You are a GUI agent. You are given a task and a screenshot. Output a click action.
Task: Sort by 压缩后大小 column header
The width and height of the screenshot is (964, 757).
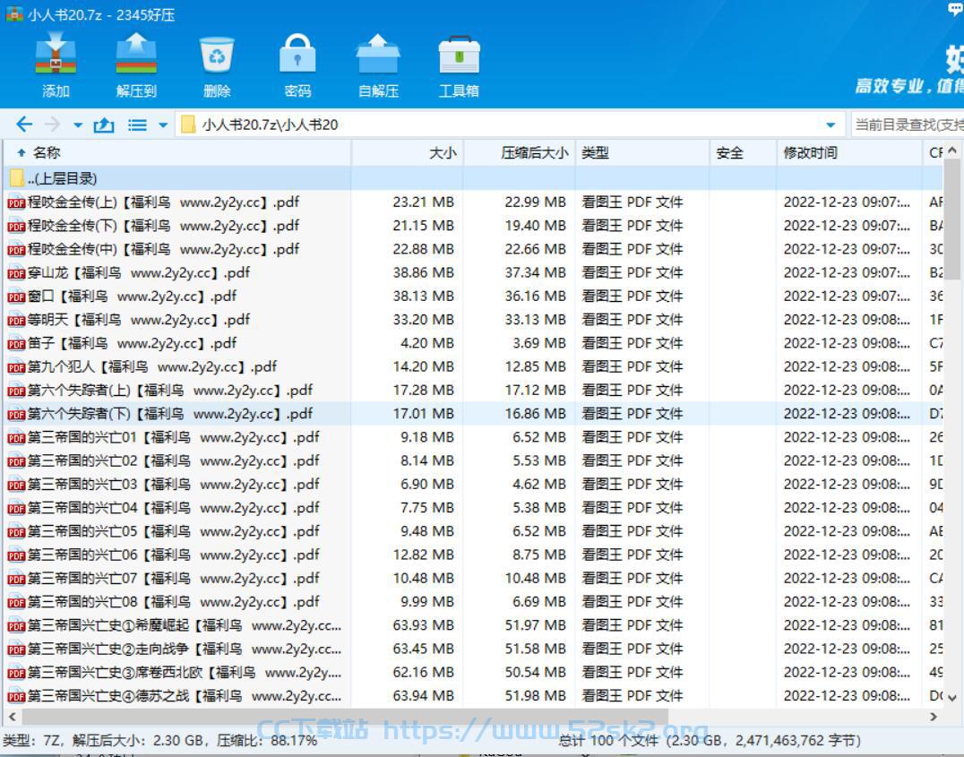[x=519, y=153]
